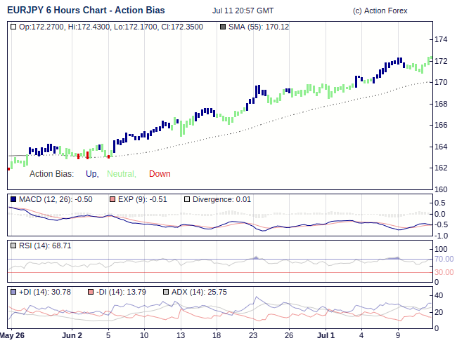This screenshot has height=343, width=457.
Task: Select the 'Up' action bias label
Action: (x=91, y=174)
